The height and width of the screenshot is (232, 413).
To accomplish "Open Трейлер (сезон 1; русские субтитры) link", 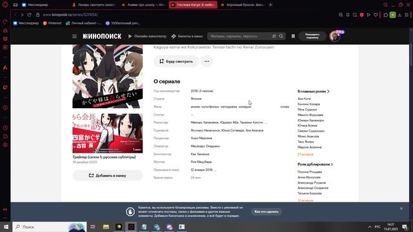I will coord(104,157).
